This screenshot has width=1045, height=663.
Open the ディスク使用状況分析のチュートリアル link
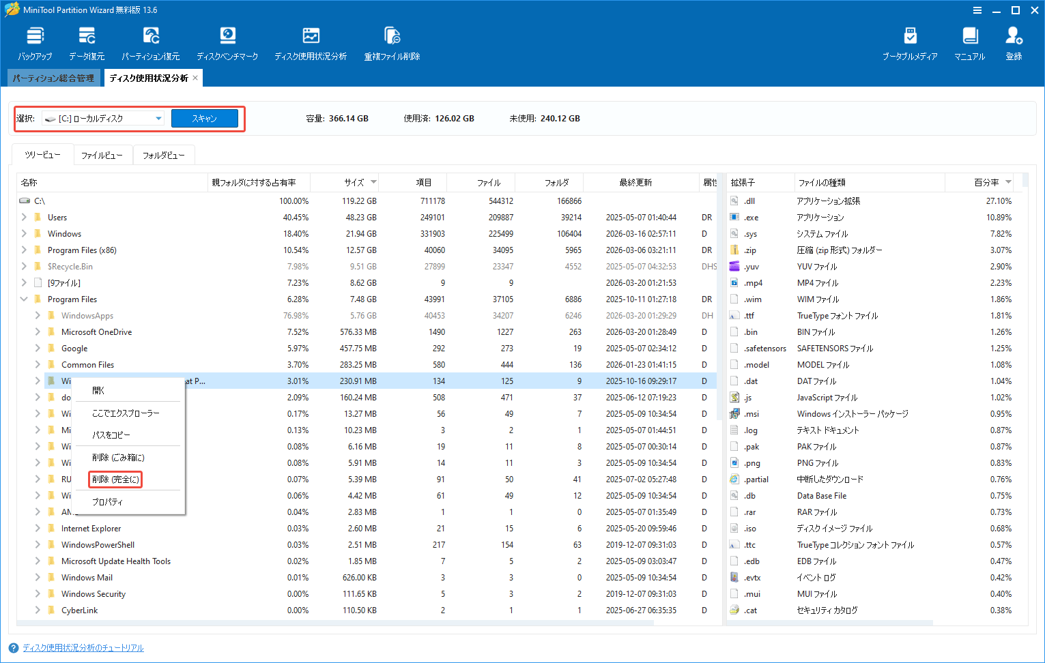pyautogui.click(x=82, y=647)
